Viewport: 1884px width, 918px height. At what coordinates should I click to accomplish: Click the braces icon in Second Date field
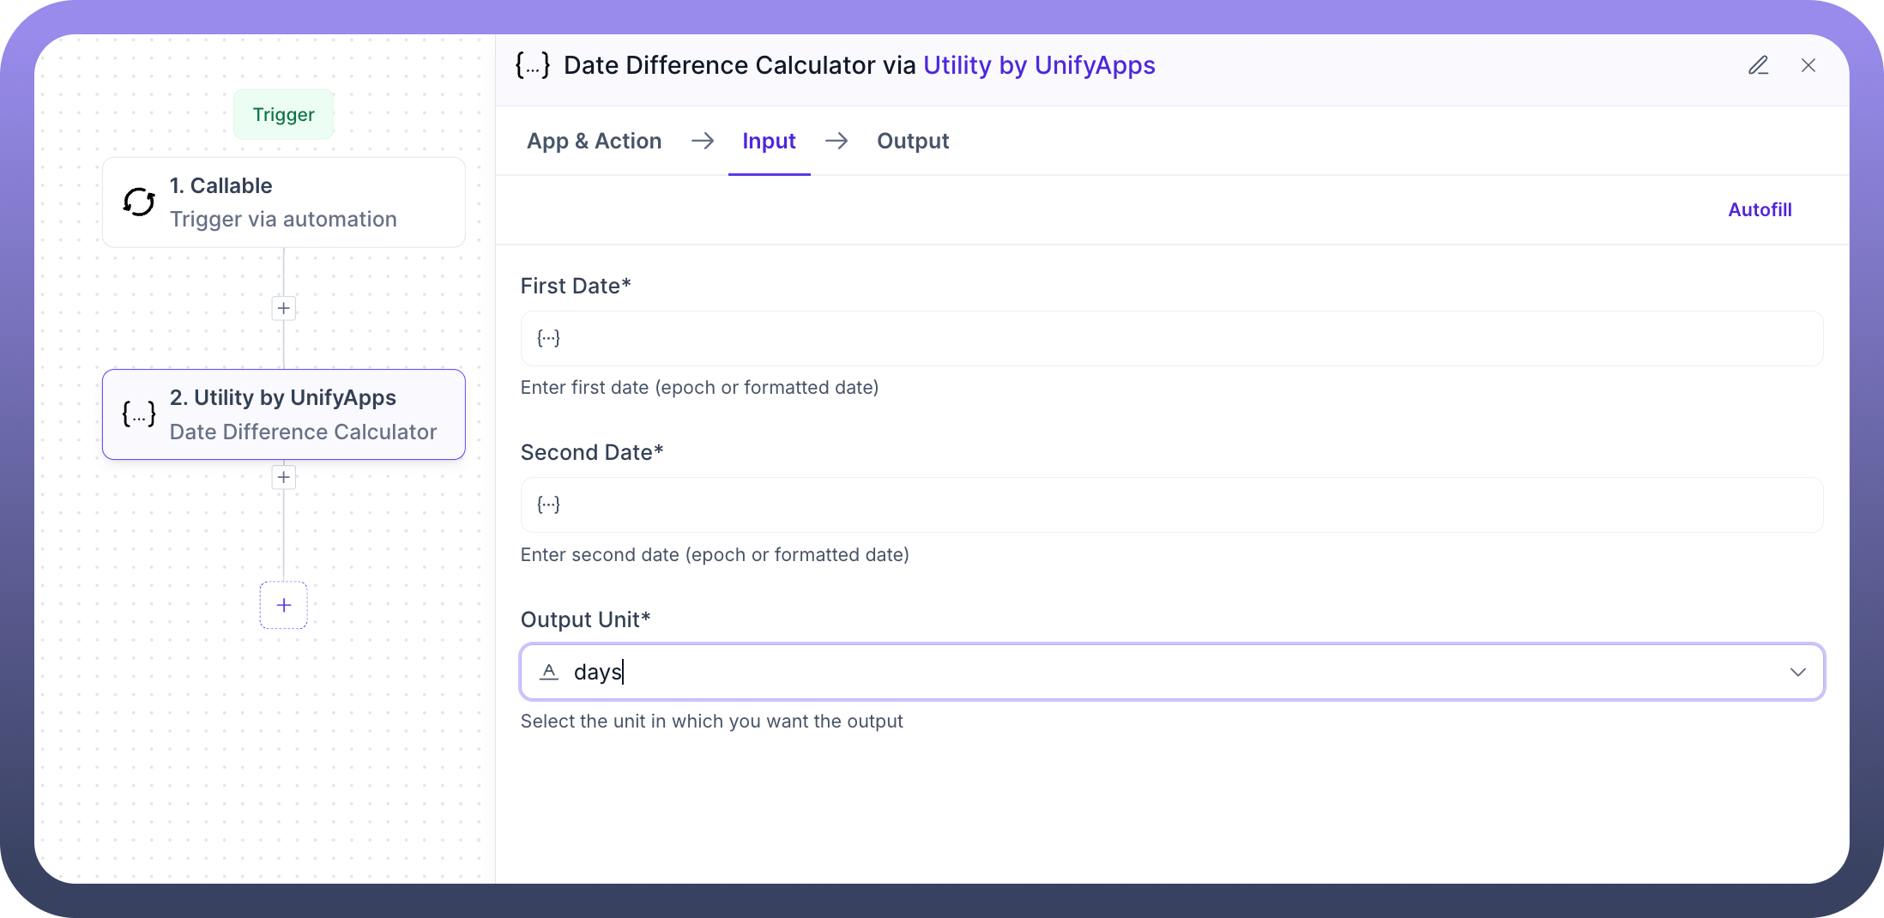tap(548, 504)
